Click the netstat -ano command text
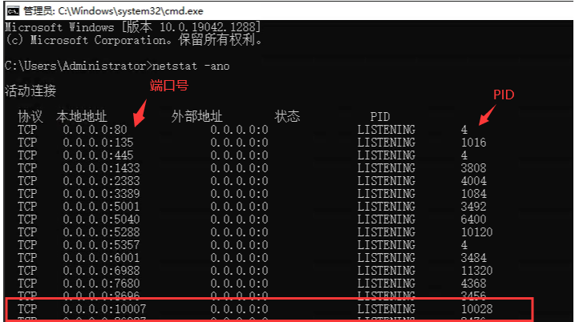Screen dimensions: 575x322 191,66
